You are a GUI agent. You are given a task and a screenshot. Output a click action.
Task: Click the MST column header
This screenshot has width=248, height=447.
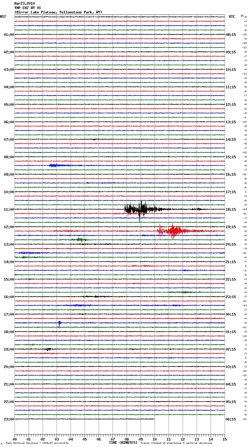(3, 17)
